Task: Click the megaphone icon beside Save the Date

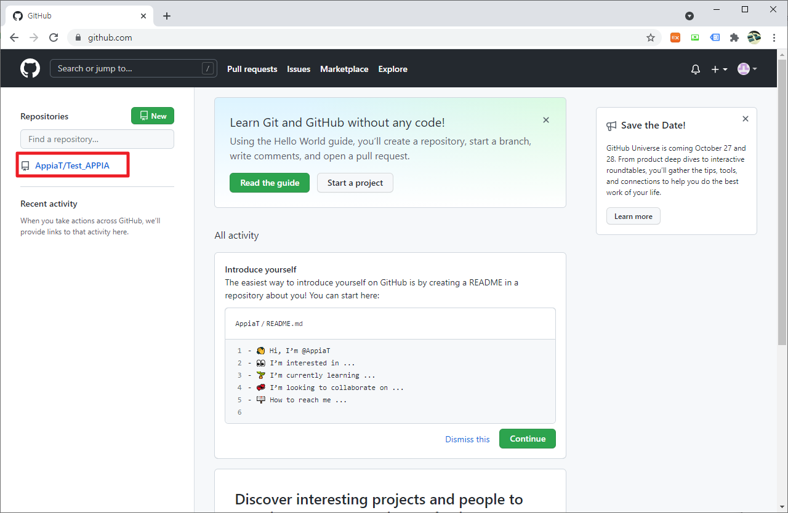Action: pyautogui.click(x=611, y=125)
